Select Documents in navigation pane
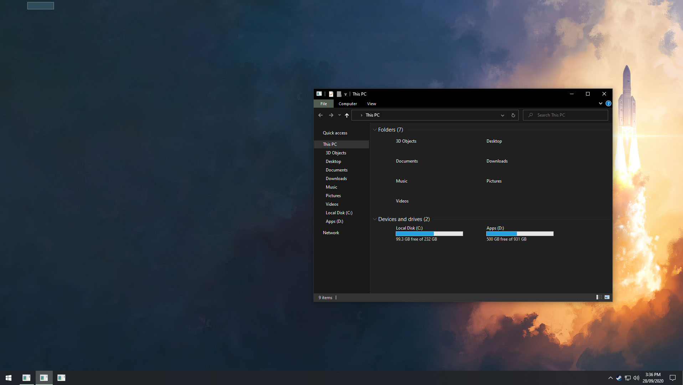This screenshot has height=385, width=683. click(x=337, y=170)
